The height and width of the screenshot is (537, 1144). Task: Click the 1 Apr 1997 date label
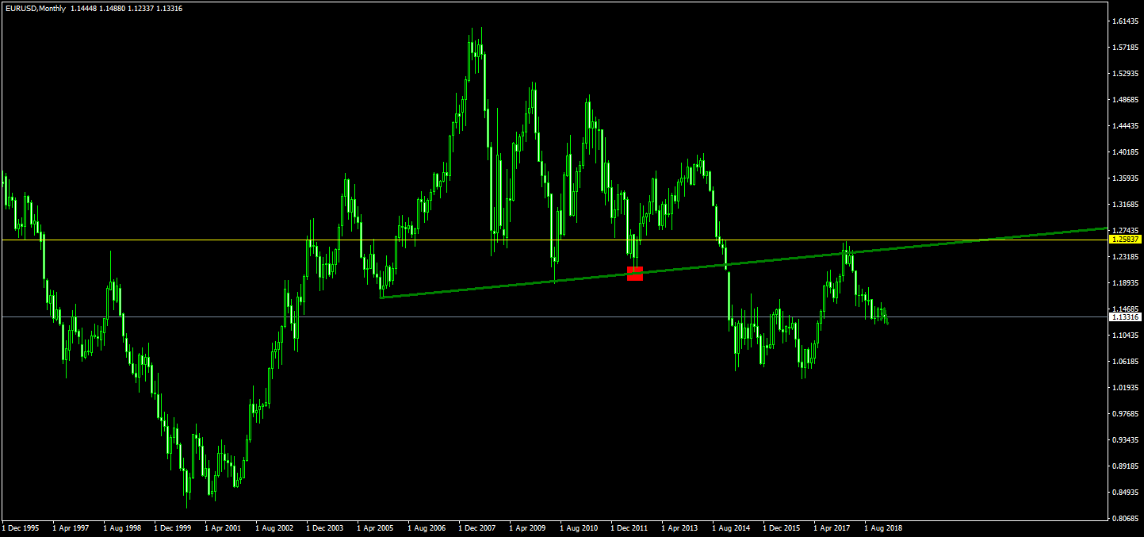click(71, 527)
